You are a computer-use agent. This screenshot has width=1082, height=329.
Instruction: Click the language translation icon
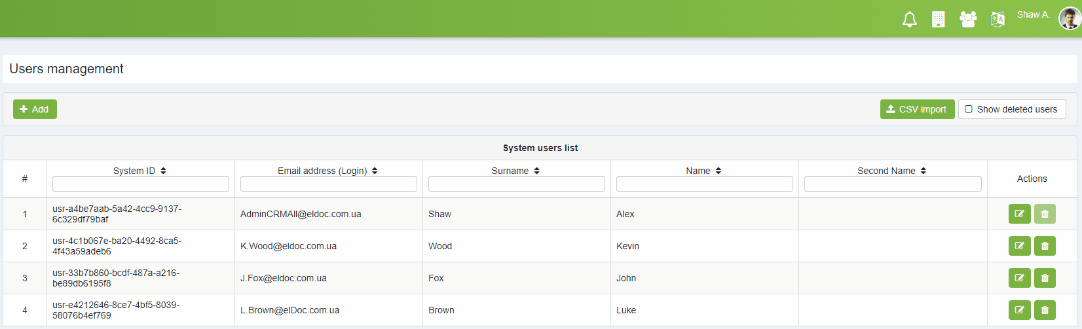click(x=997, y=20)
